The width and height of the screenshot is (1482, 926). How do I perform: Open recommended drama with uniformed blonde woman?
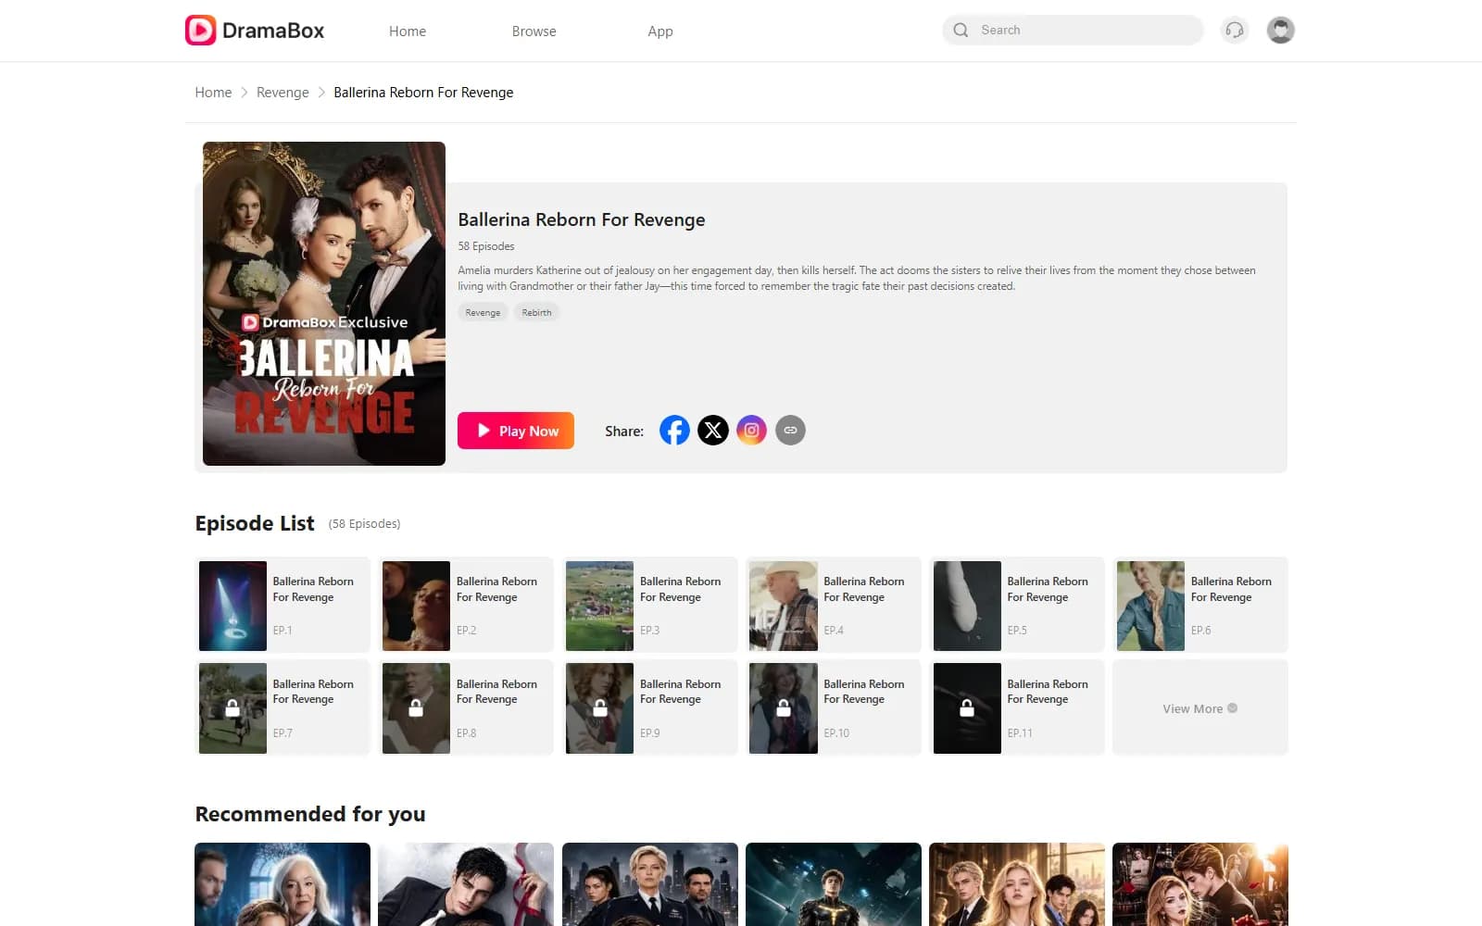point(650,884)
